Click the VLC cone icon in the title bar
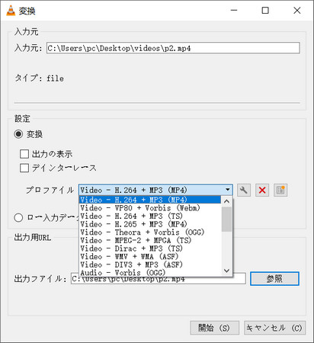 click(11, 11)
